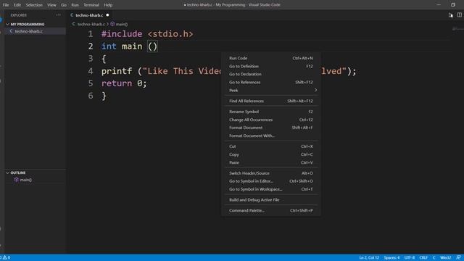
Task: Minimize the Visual Studio Code window
Action: (439, 5)
